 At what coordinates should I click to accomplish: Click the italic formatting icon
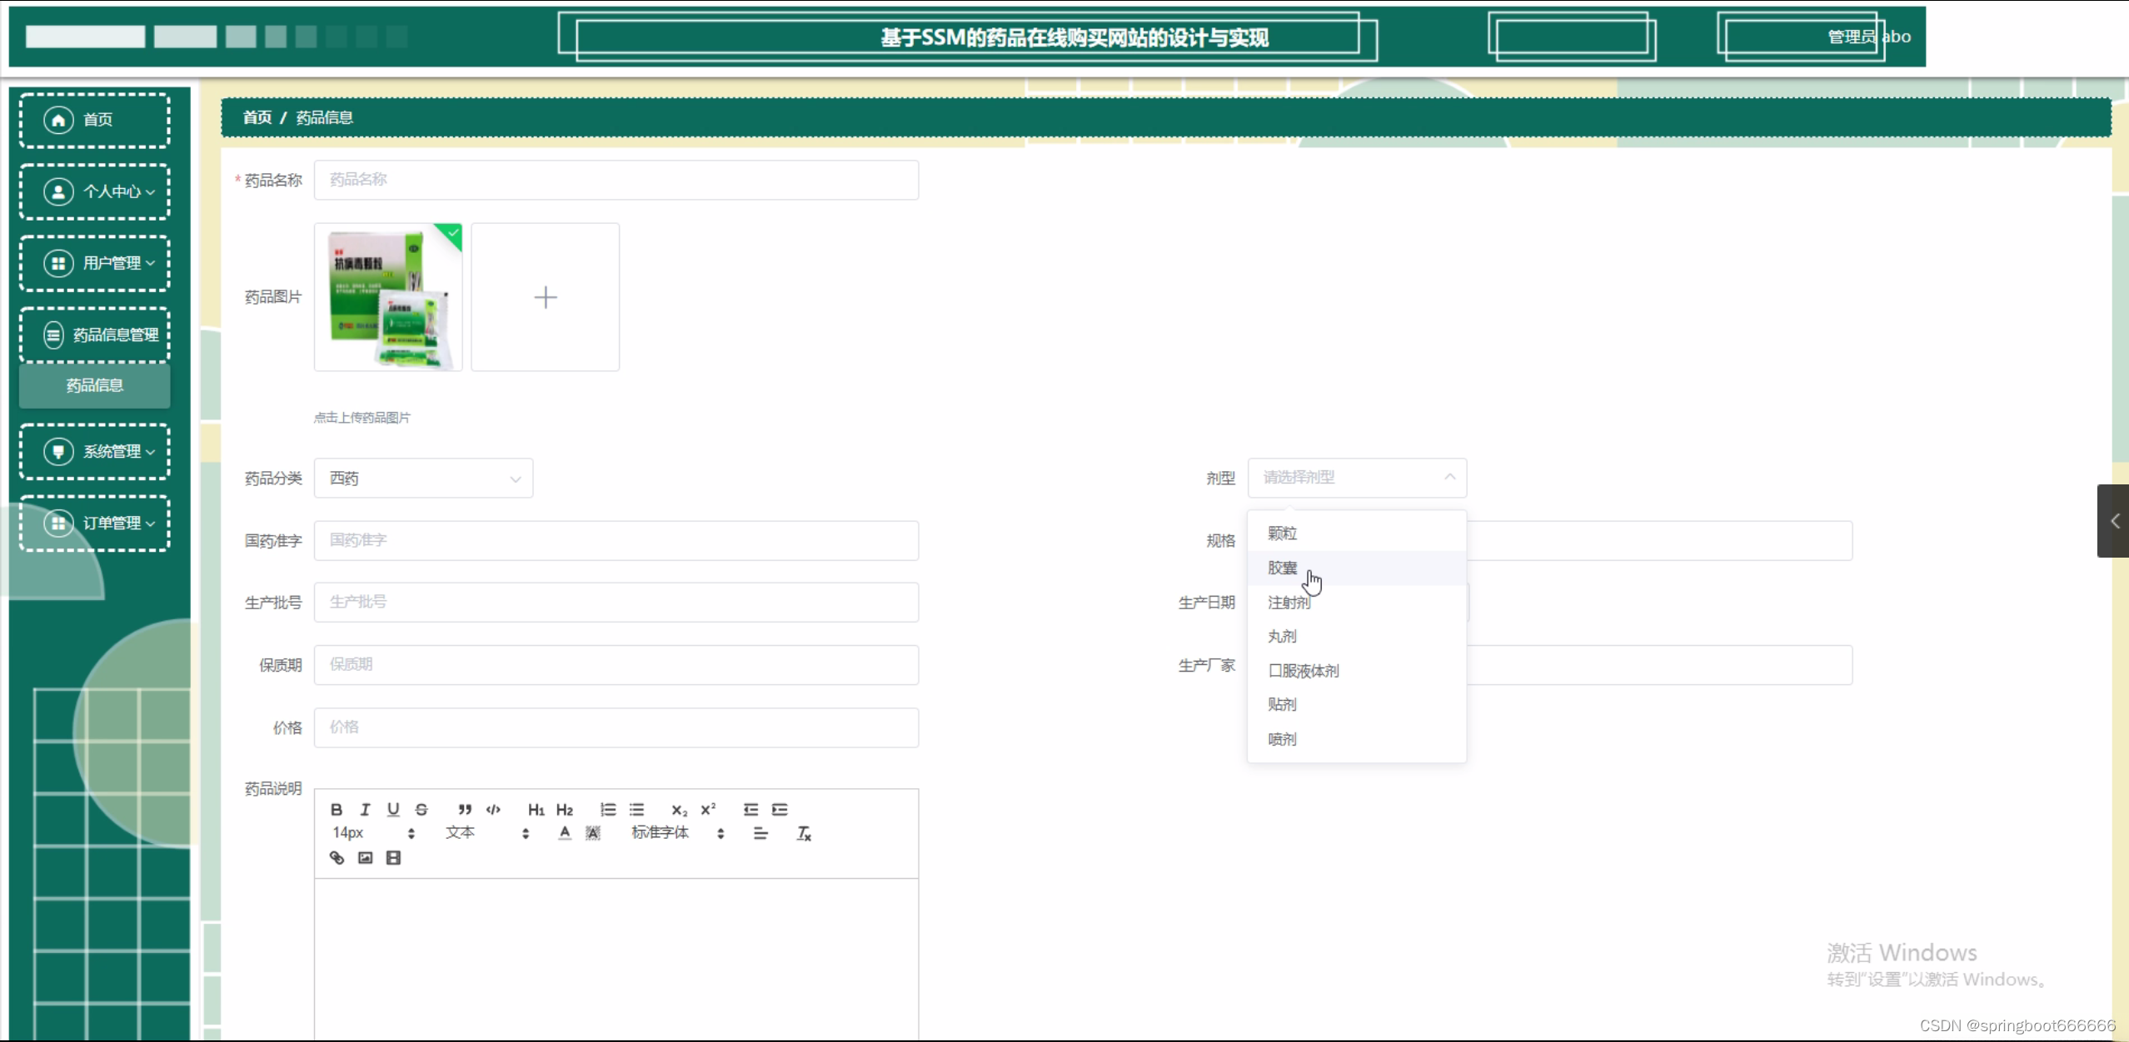[365, 809]
